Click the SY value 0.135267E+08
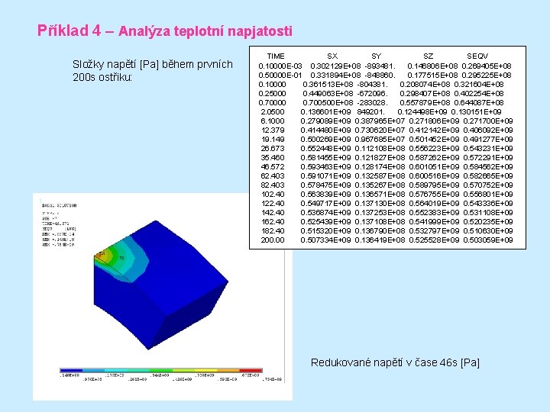The width and height of the screenshot is (550, 412). click(380, 185)
